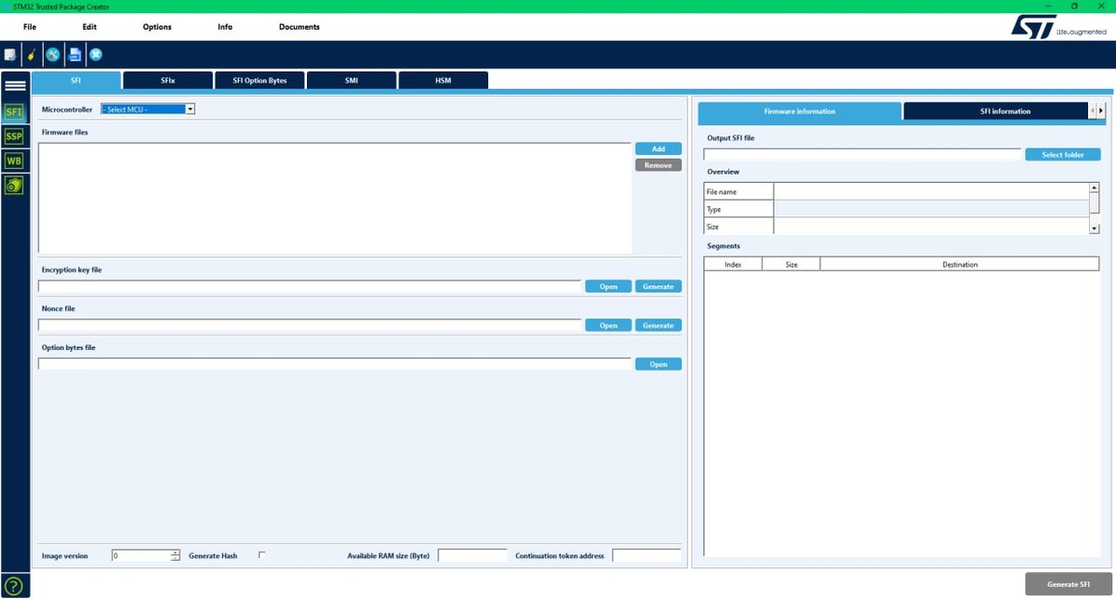Click the Output SFI file path field

862,154
